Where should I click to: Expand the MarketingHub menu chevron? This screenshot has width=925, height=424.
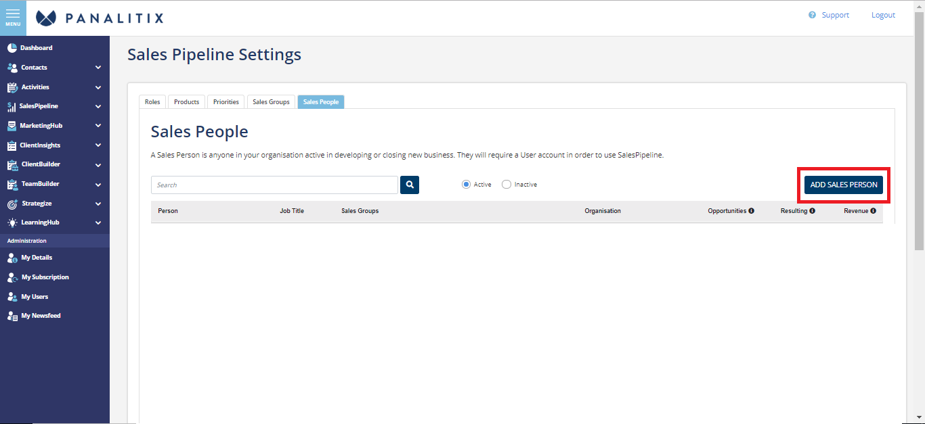98,126
